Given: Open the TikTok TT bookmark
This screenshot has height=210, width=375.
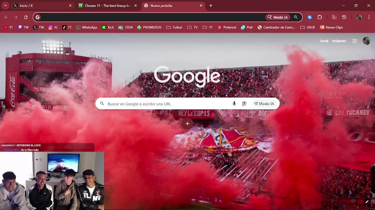Looking at the screenshot, I should tap(67, 27).
